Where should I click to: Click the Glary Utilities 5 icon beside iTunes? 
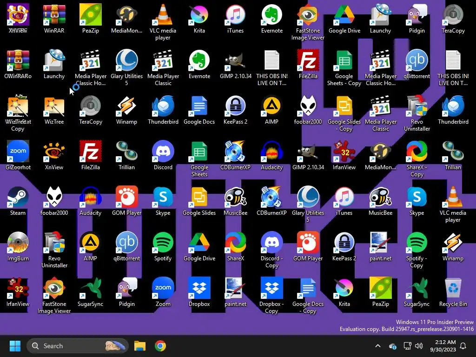point(308,205)
